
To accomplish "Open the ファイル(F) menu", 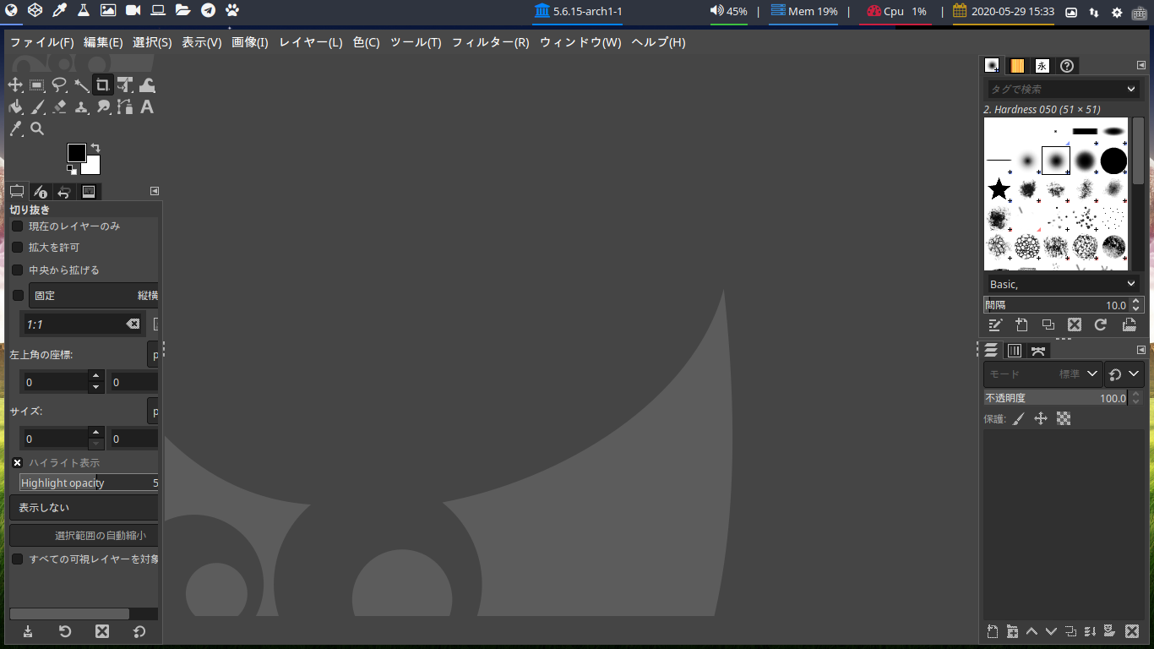I will click(x=41, y=42).
